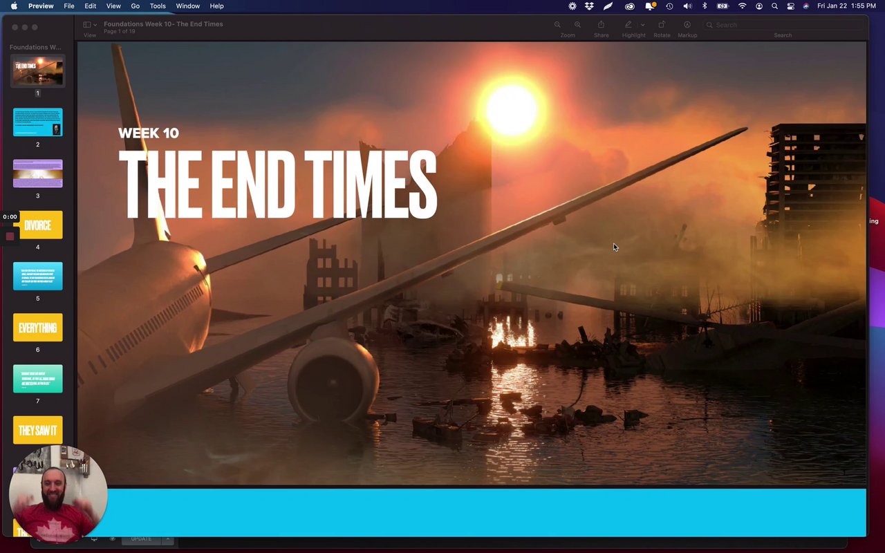Select page 7 teal thumbnail
This screenshot has height=553, width=885.
tap(37, 379)
